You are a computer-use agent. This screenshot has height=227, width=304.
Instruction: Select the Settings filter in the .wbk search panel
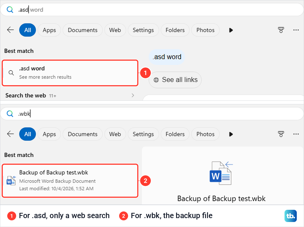click(143, 134)
